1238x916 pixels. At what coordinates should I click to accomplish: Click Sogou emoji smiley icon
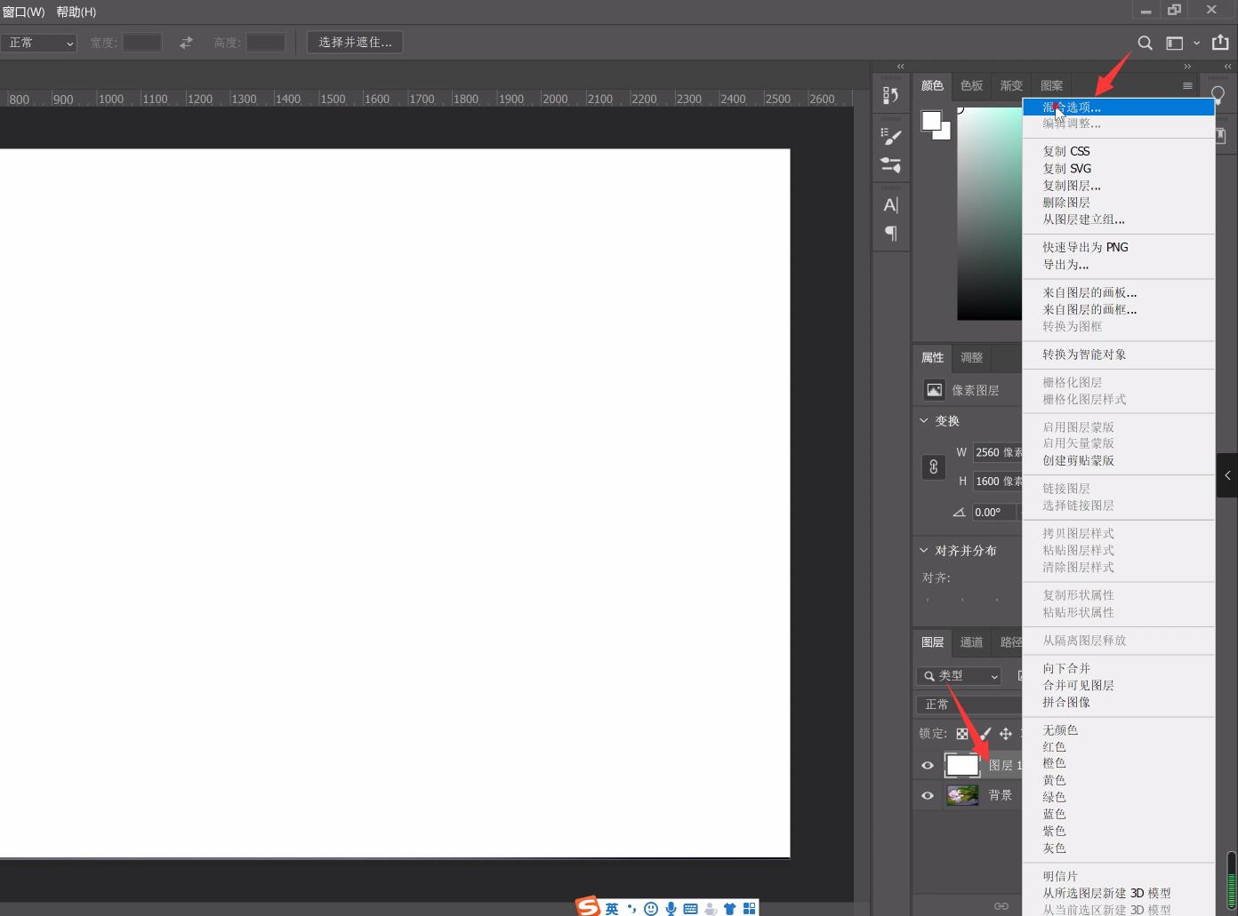(x=651, y=908)
